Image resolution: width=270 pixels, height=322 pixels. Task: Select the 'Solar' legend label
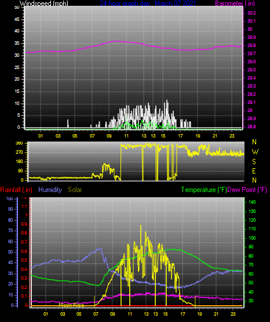point(75,190)
